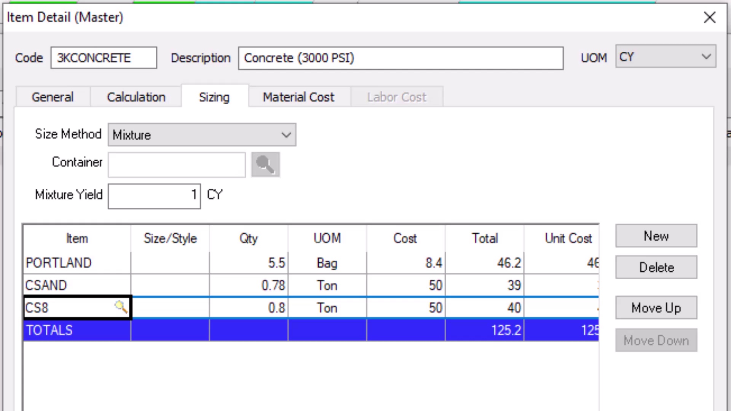This screenshot has height=411, width=731.
Task: Click the Container search magnifier icon
Action: pyautogui.click(x=265, y=164)
